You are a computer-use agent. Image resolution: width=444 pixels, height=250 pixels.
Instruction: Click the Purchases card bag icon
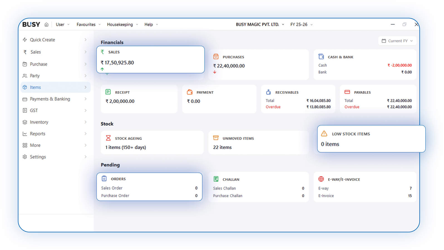pos(216,57)
